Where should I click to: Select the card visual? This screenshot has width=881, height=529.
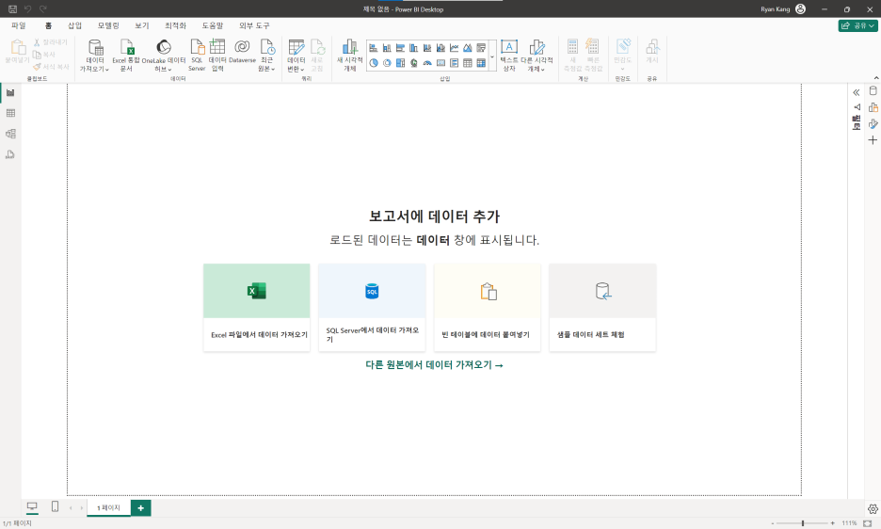[x=440, y=63]
